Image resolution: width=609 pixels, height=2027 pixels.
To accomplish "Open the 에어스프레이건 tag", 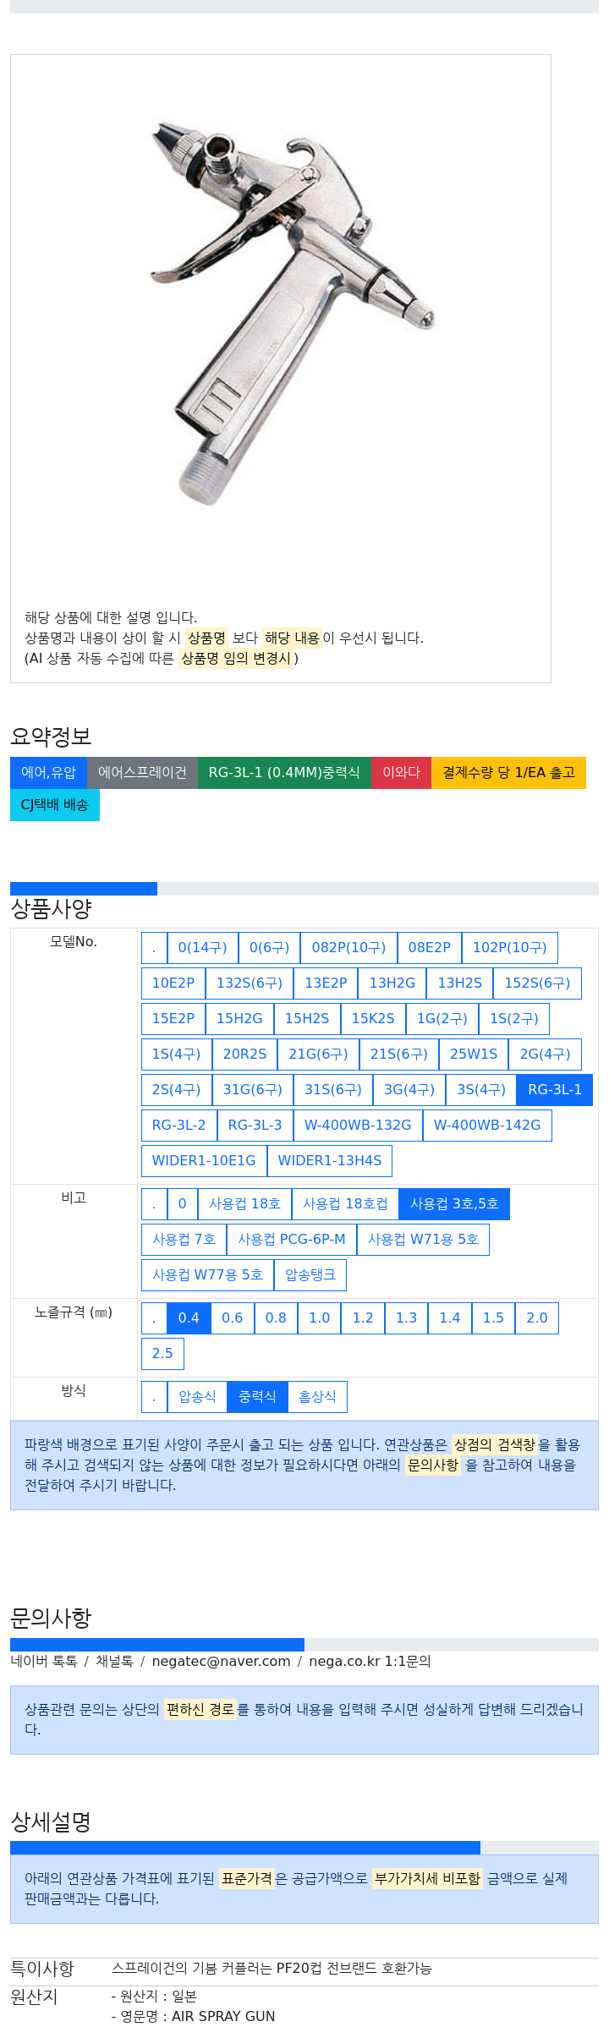I will pos(142,773).
